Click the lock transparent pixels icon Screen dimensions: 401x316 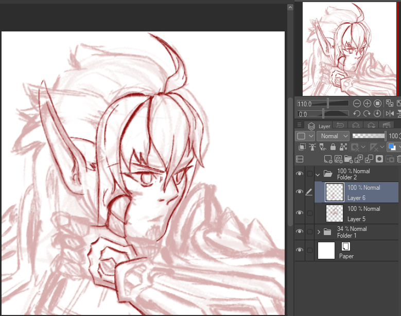343,147
